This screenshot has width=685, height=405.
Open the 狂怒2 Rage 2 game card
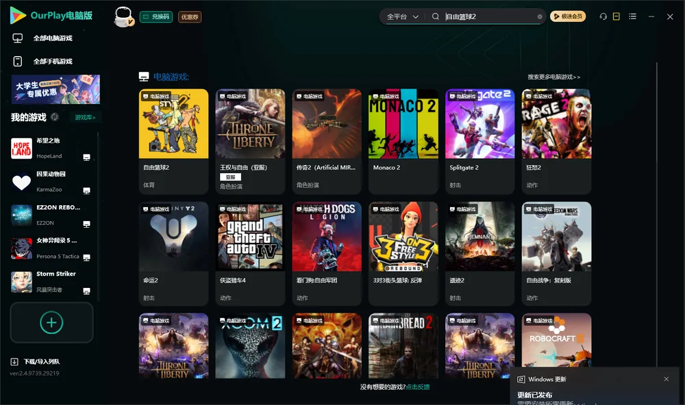coord(556,142)
